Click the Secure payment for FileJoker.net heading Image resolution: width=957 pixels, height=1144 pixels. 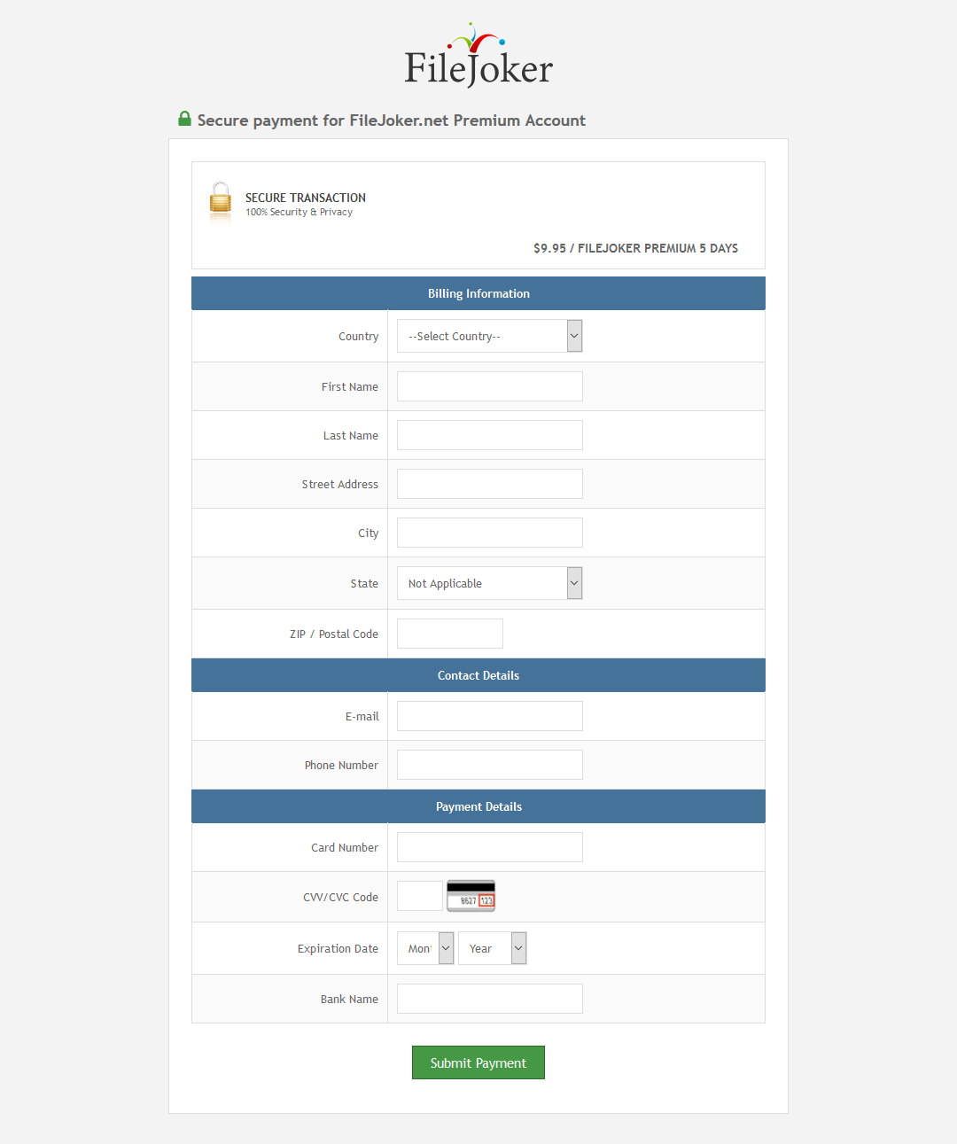(x=391, y=121)
